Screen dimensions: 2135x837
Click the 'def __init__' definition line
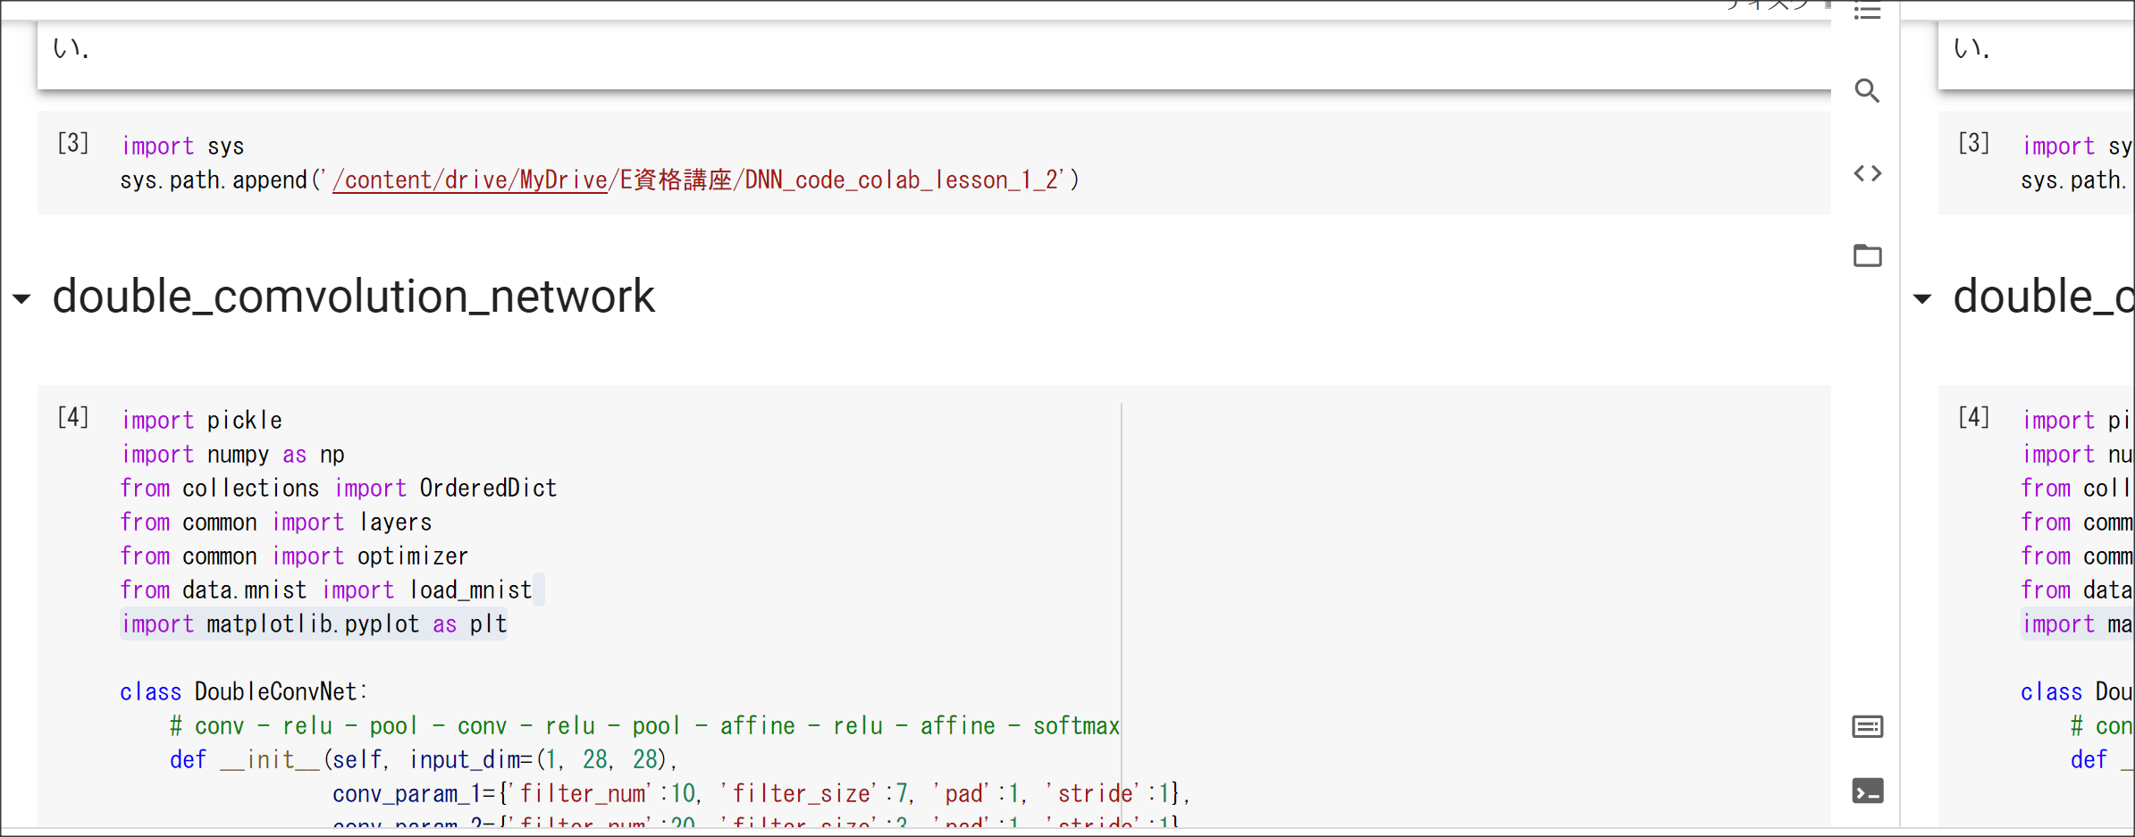[x=424, y=759]
